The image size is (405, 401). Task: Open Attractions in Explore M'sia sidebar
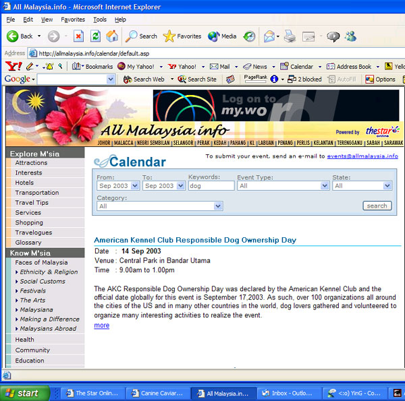[x=31, y=162]
